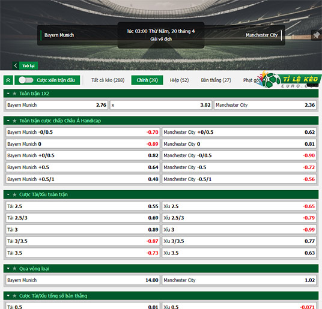
Task: Click the Bayern Munich team name in header
Action: 59,35
